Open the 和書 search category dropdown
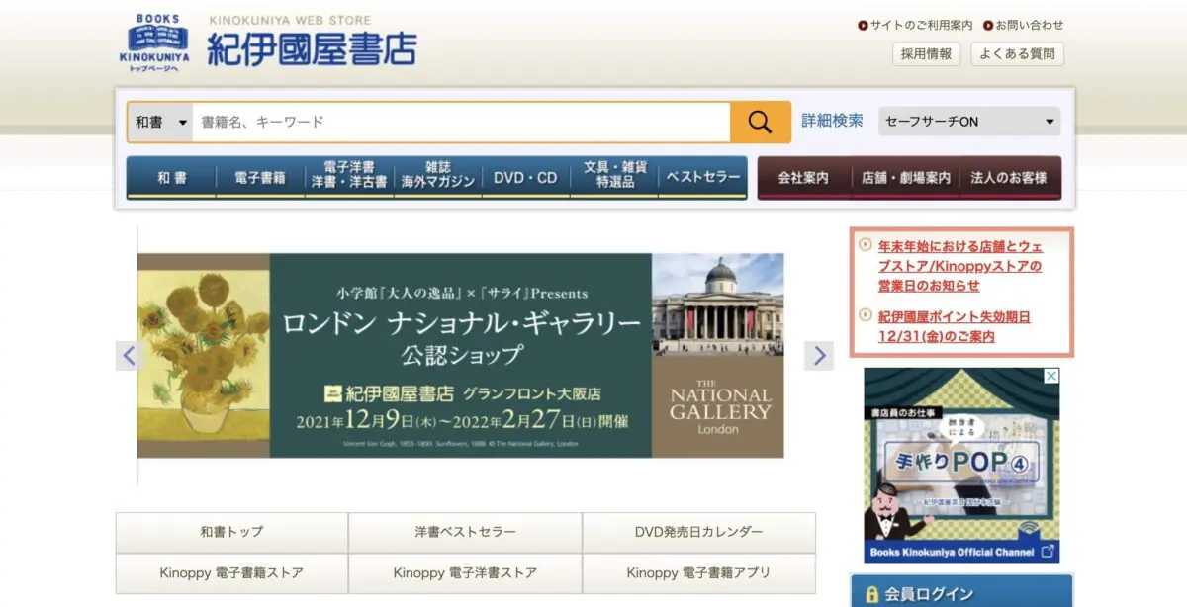Image resolution: width=1187 pixels, height=607 pixels. coord(160,122)
